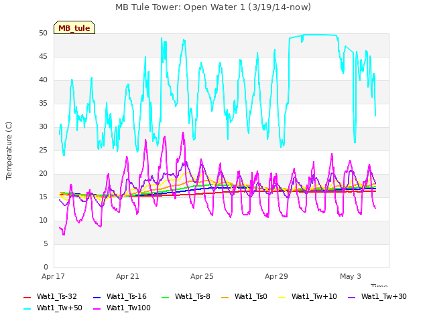Click the red Wat1_Ts-32 legend swatch
Image resolution: width=429 pixels, height=321 pixels.
[27, 297]
